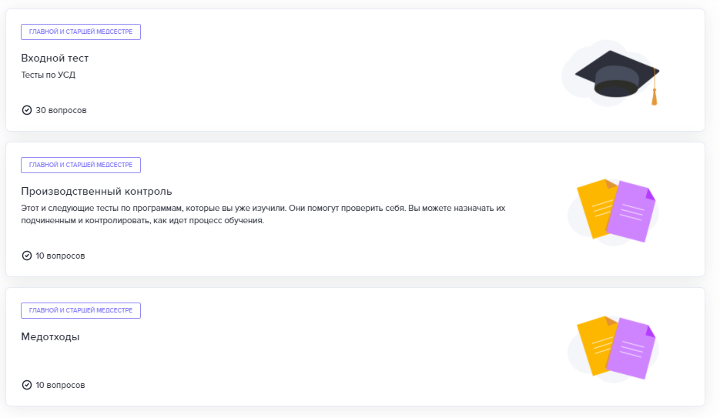Click orange document in Производственный контроль card
Image resolution: width=720 pixels, height=418 pixels.
click(x=594, y=206)
